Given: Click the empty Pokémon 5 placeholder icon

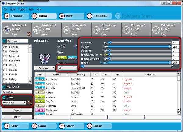Looking at the screenshot, I should (126, 30).
